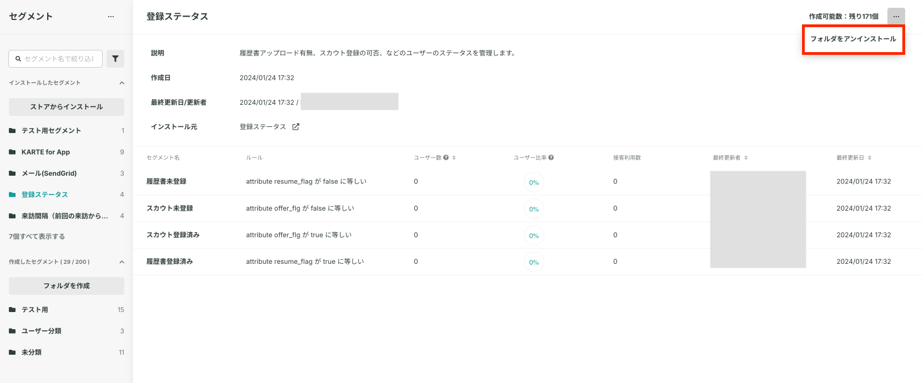Click folder icon of KARTE for App

click(x=12, y=152)
